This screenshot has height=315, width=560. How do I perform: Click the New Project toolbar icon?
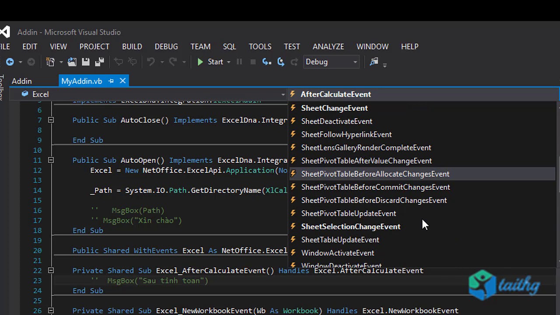pos(50,62)
